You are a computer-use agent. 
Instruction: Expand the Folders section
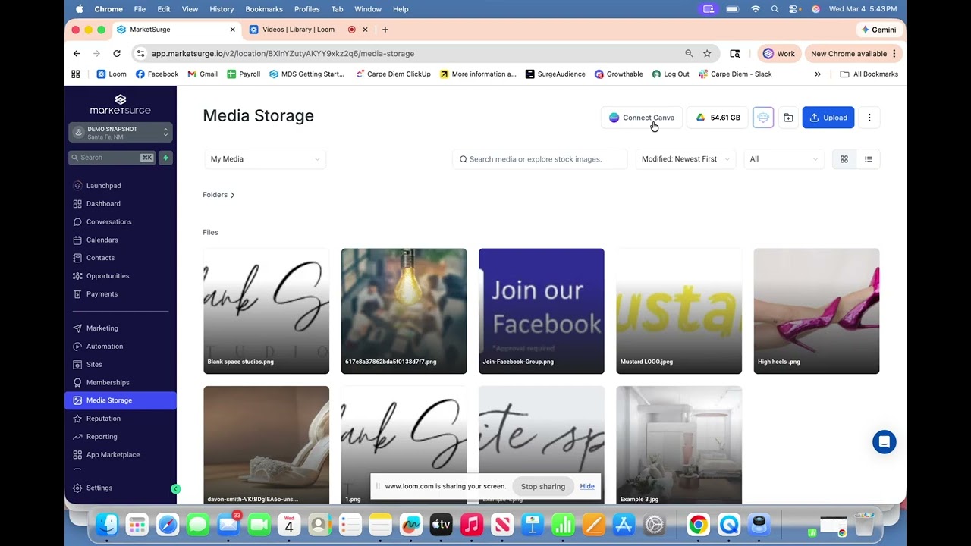218,195
